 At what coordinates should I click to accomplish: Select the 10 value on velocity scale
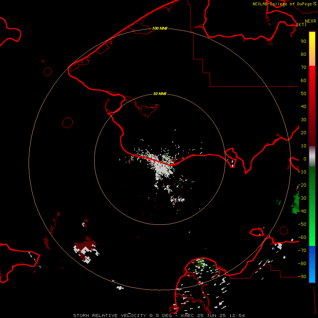(x=304, y=146)
